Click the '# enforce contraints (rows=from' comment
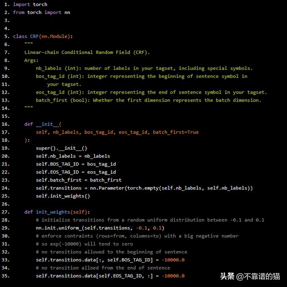The height and width of the screenshot is (287, 287). 137,236
